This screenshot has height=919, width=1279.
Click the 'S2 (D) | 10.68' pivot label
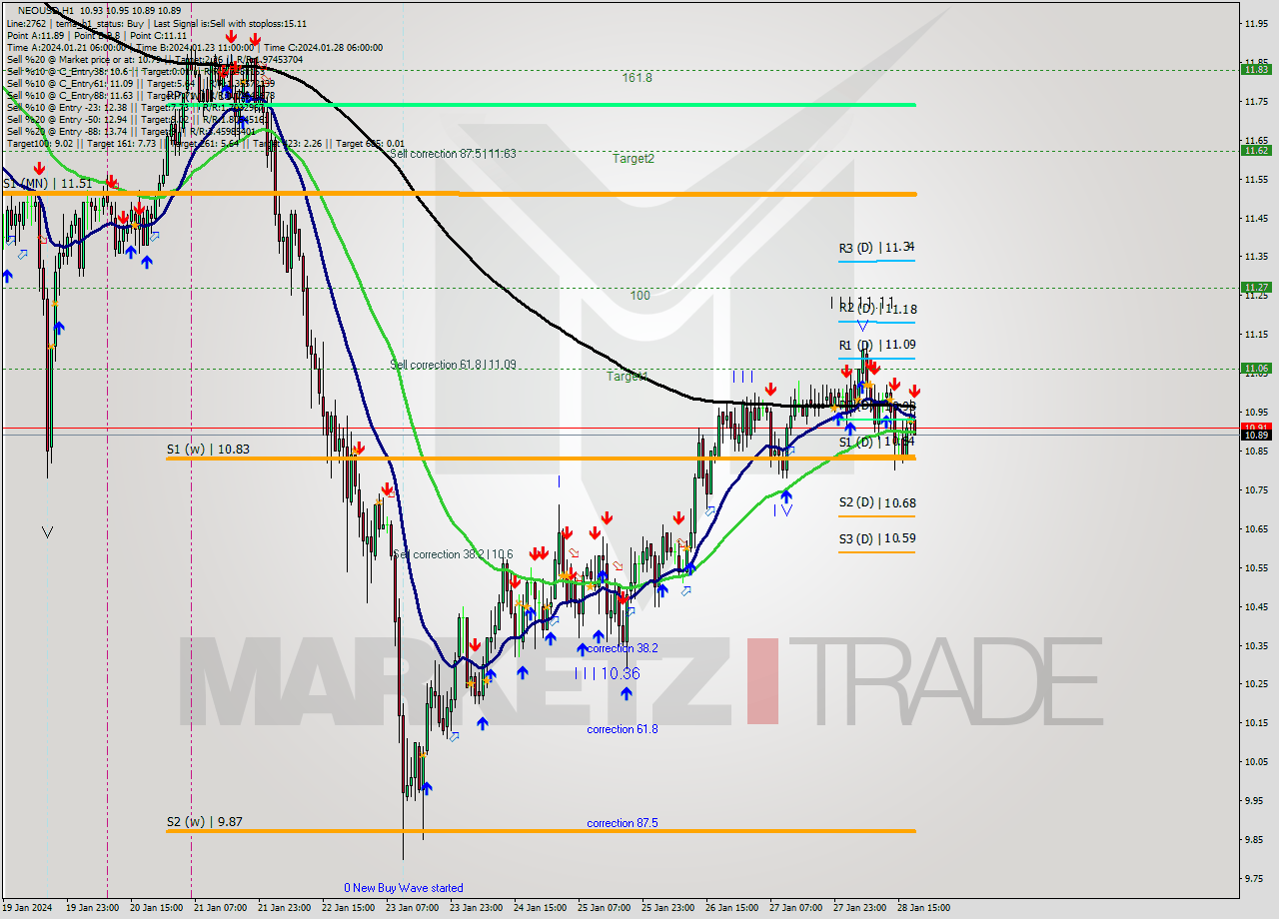tap(876, 502)
